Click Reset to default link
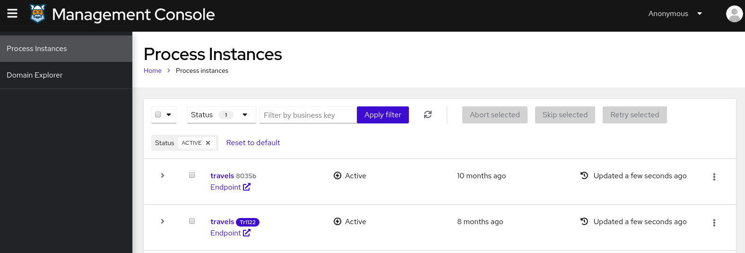 pyautogui.click(x=253, y=143)
